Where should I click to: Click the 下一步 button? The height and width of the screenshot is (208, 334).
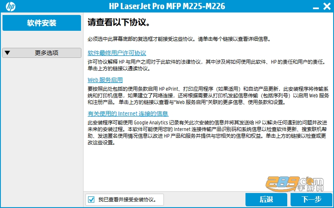(x=311, y=200)
